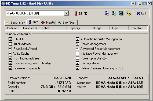Image resolution: width=153 pixels, height=101 pixels.
Task: Toggle Automatic Acoustic Management checkbox
Action: click(x=78, y=39)
